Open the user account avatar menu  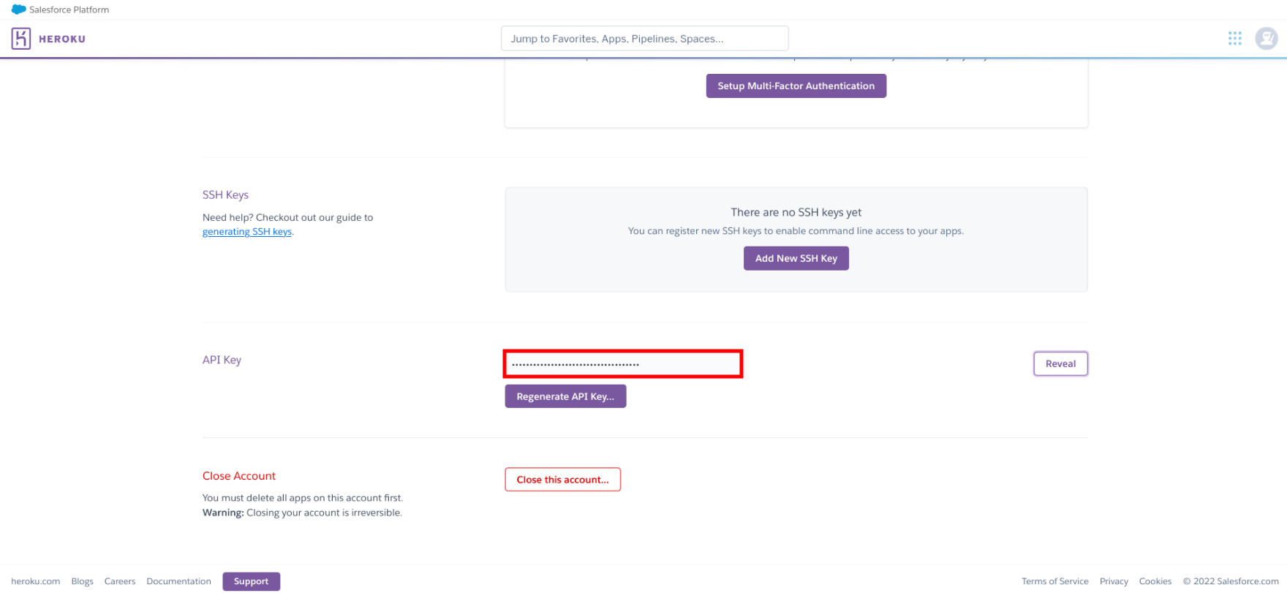[x=1267, y=38]
